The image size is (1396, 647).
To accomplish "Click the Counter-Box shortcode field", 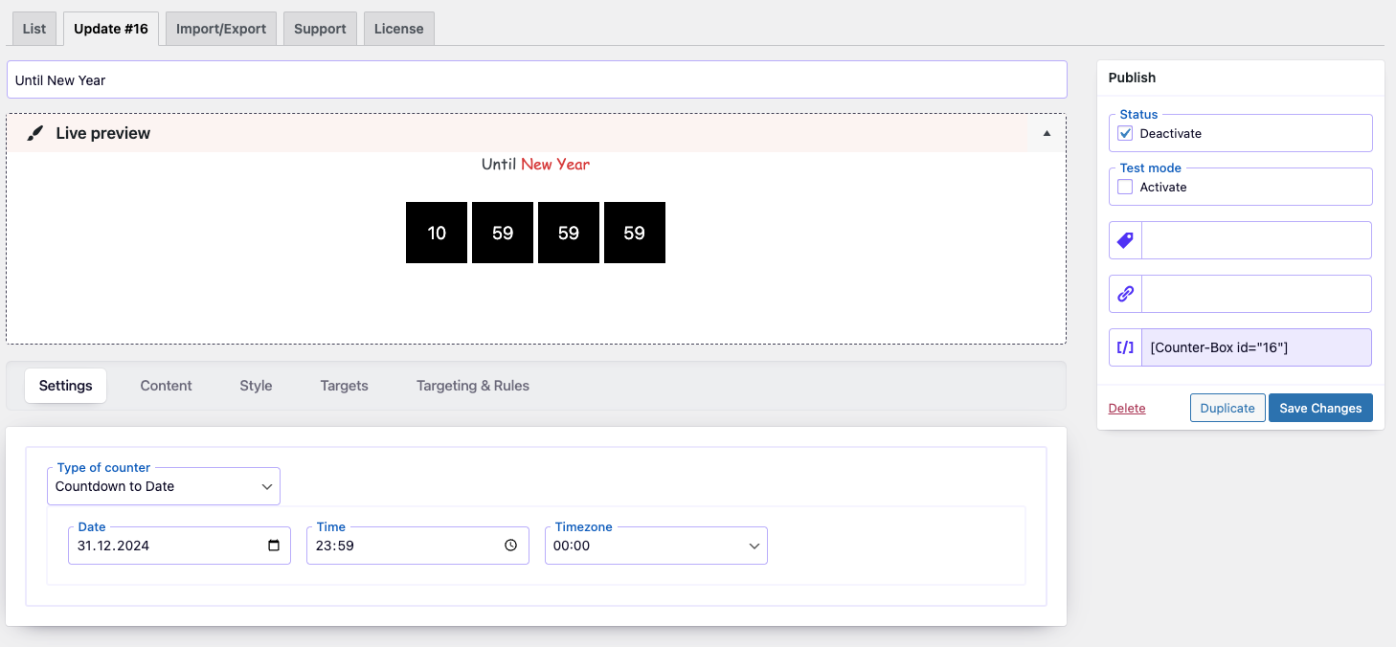I will point(1256,347).
